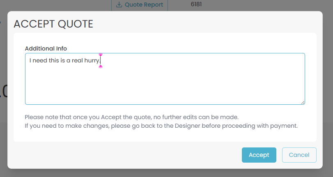Click the lower pink cursor handle
Viewport: 333px width, 177px height.
pyautogui.click(x=101, y=67)
